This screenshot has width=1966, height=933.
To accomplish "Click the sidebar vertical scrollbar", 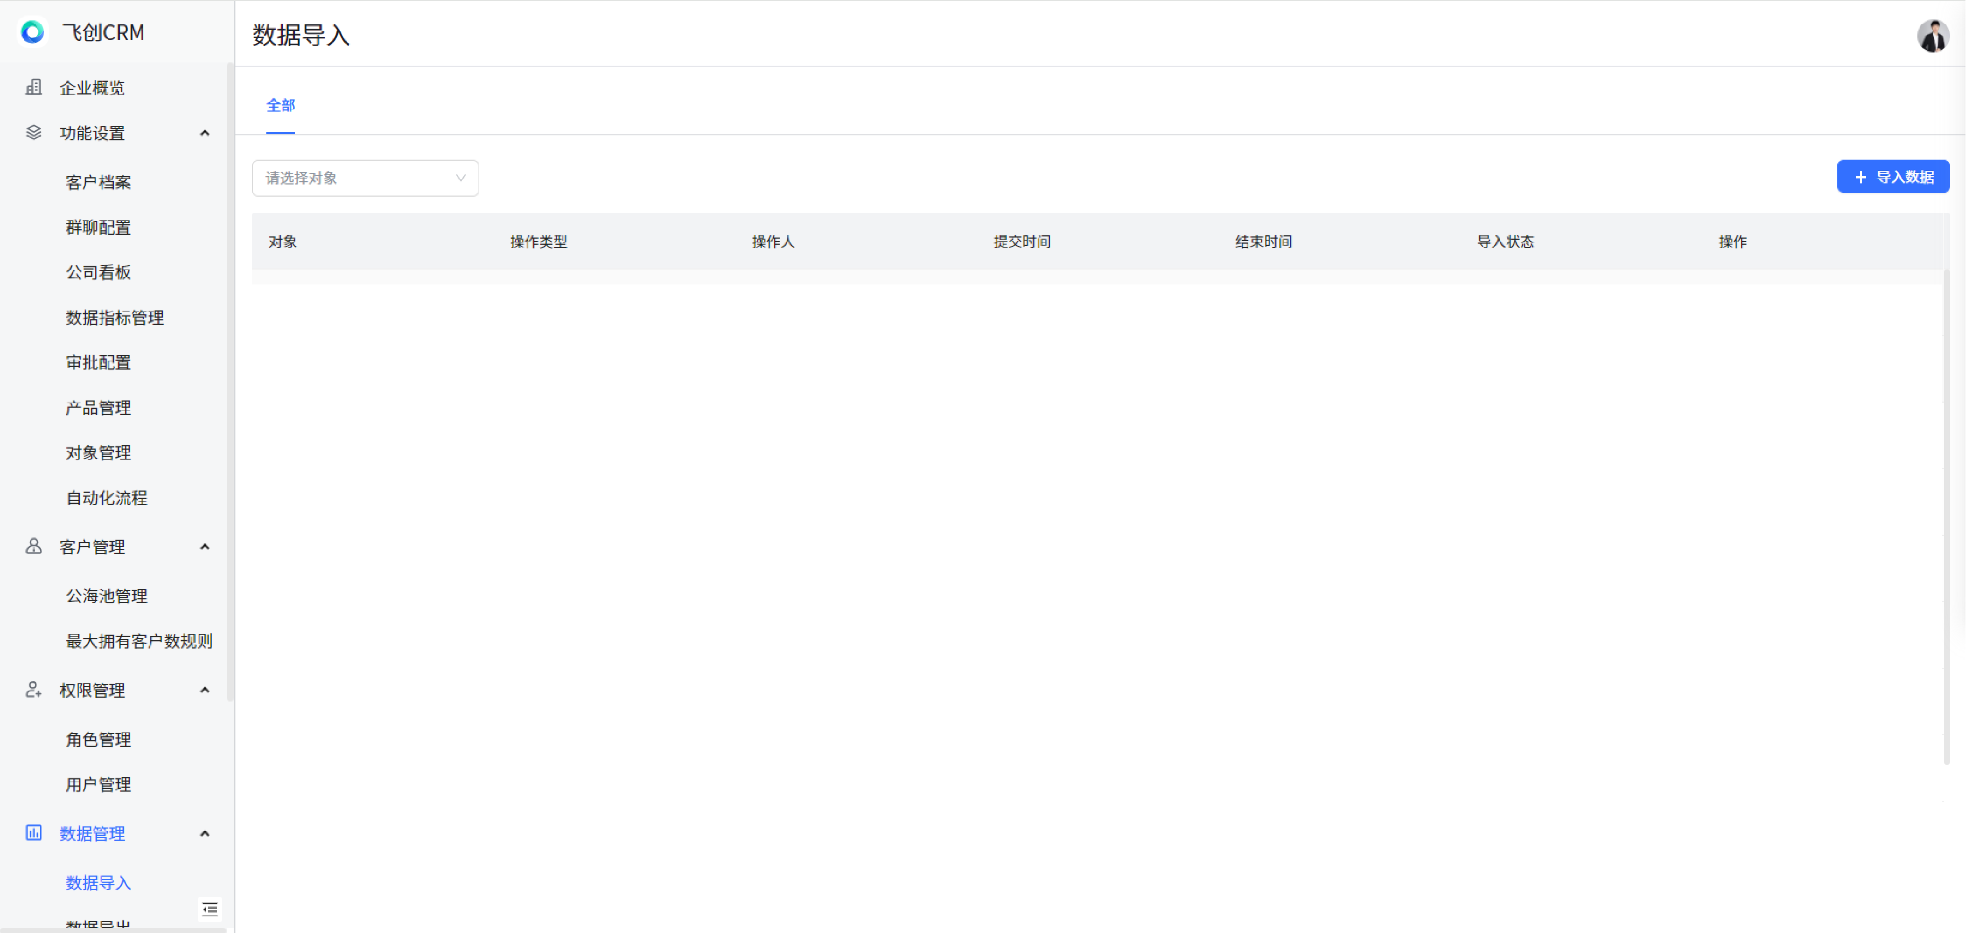I will pyautogui.click(x=230, y=382).
